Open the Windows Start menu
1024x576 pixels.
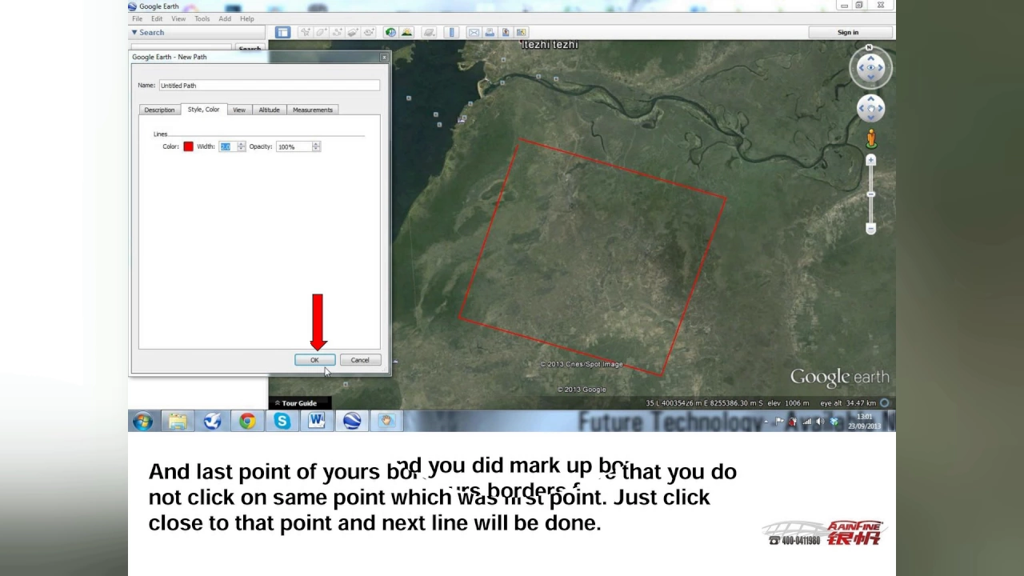coord(142,421)
